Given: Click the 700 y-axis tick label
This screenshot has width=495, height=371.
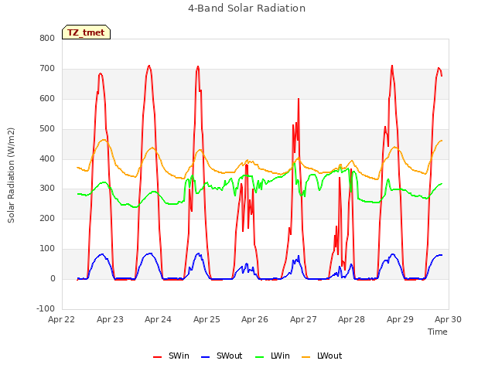Looking at the screenshot, I should point(47,69).
